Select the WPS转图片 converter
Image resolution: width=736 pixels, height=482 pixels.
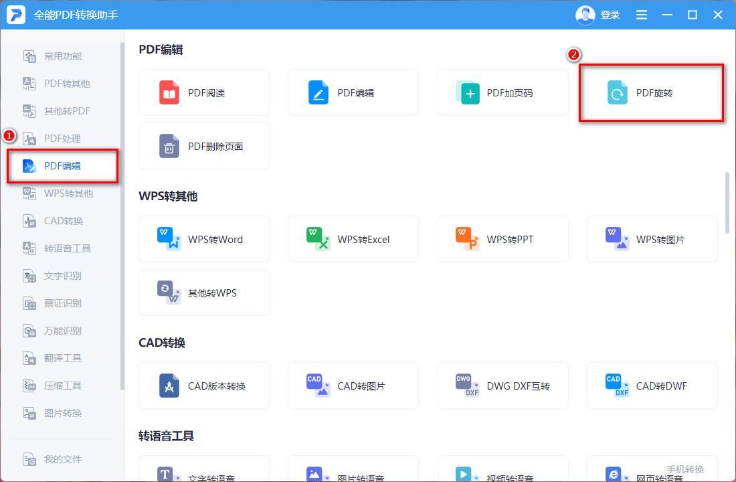point(651,239)
